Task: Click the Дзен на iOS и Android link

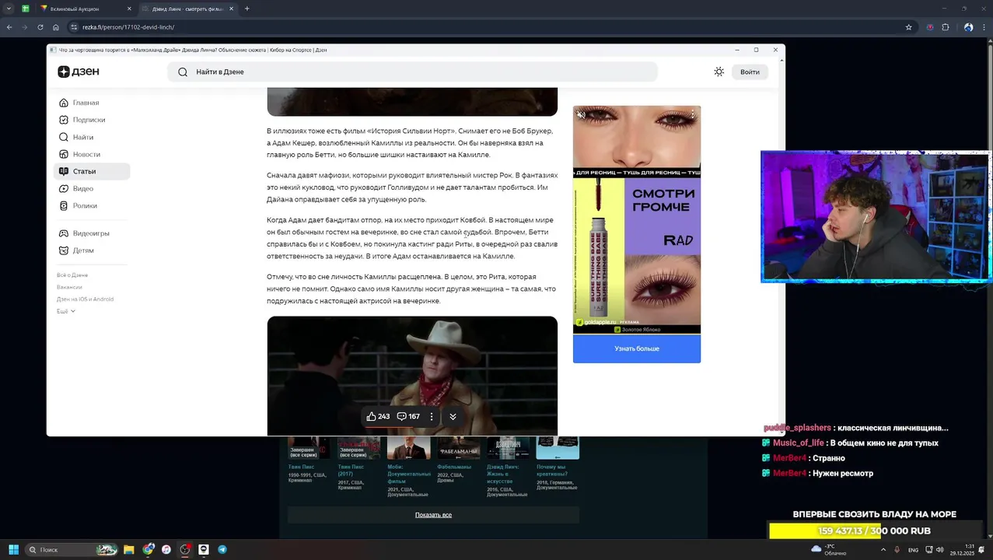Action: tap(85, 299)
